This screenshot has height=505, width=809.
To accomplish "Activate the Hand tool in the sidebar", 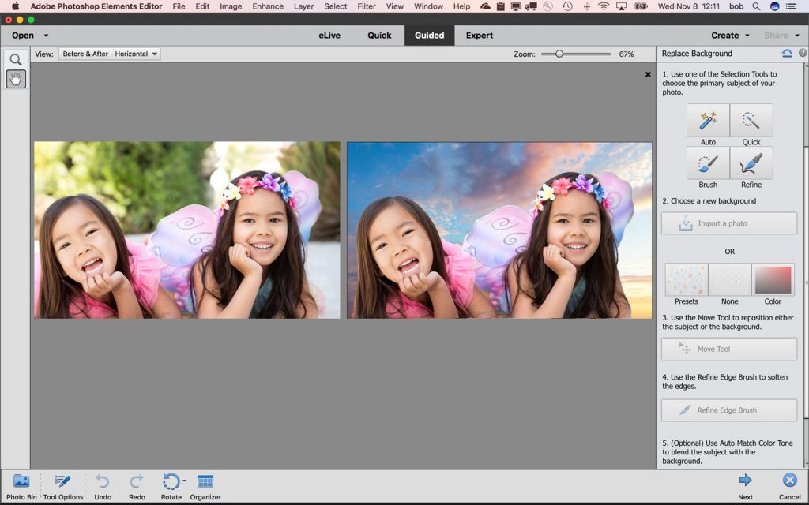I will [16, 79].
